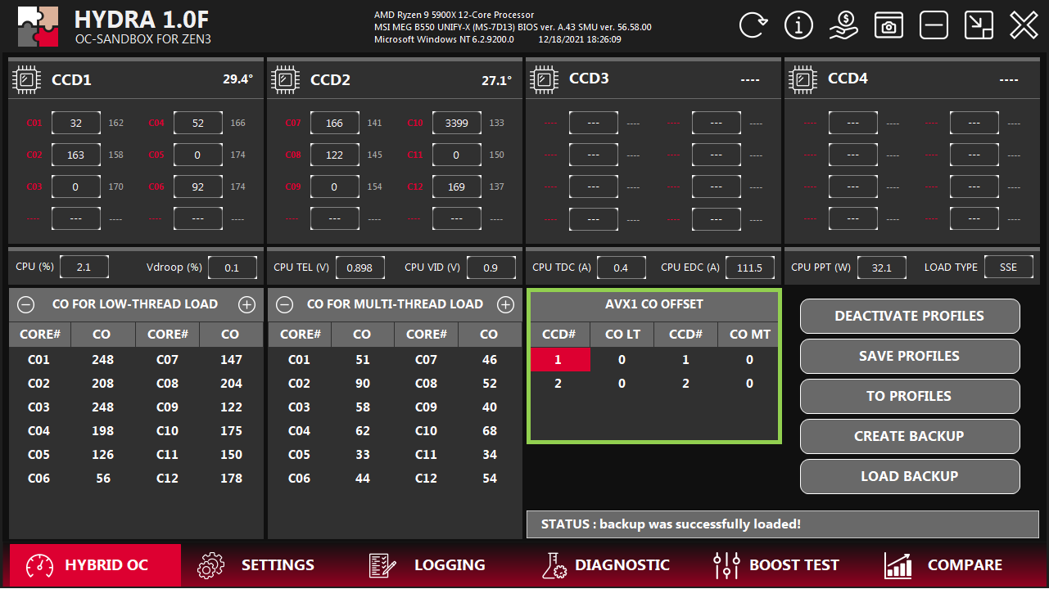Click the donate hand-with-coin icon
Image resolution: width=1049 pixels, height=589 pixels.
click(843, 25)
